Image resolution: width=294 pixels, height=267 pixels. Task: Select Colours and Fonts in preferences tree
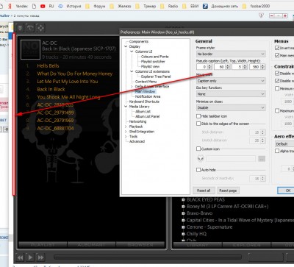click(x=154, y=57)
